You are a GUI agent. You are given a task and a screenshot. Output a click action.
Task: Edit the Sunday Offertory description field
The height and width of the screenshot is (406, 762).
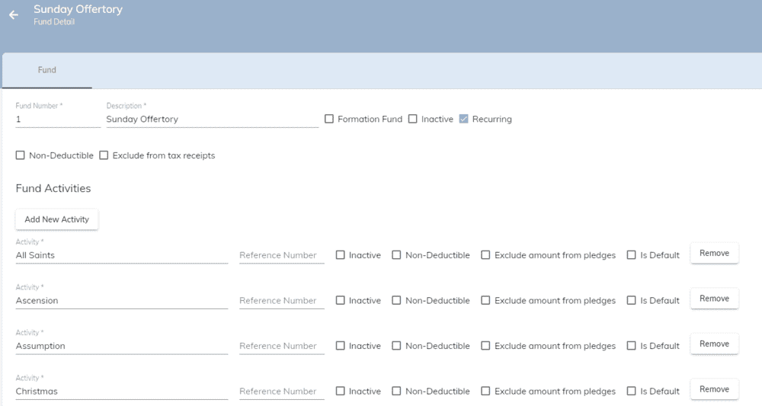tap(213, 120)
